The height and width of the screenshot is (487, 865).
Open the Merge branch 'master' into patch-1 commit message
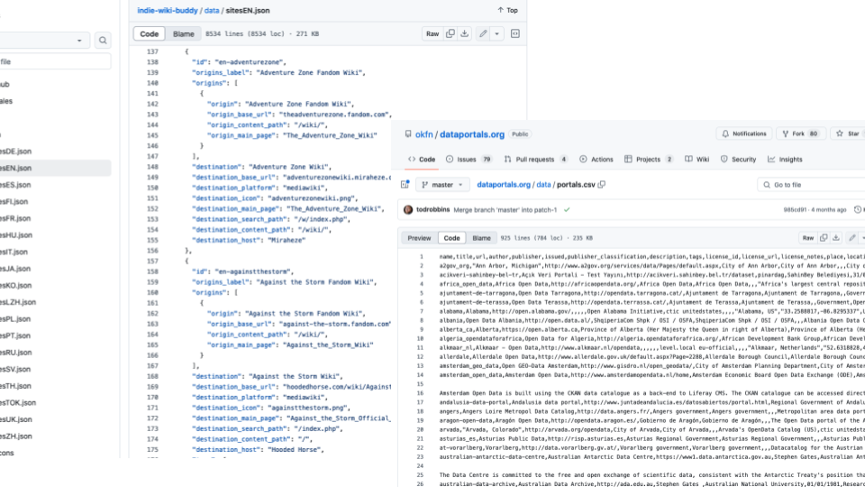tap(505, 210)
